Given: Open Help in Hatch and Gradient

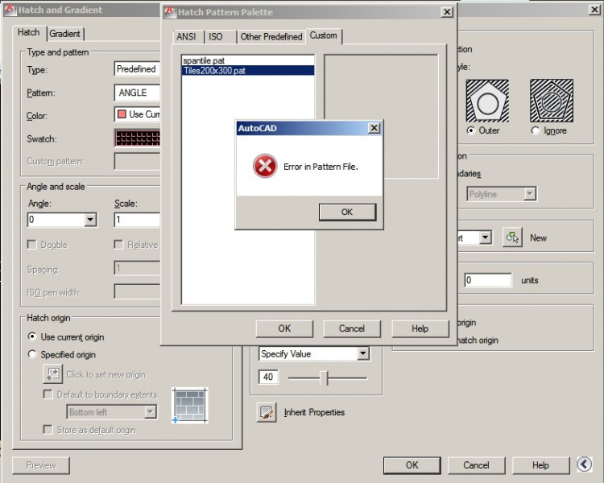Looking at the screenshot, I should [540, 465].
